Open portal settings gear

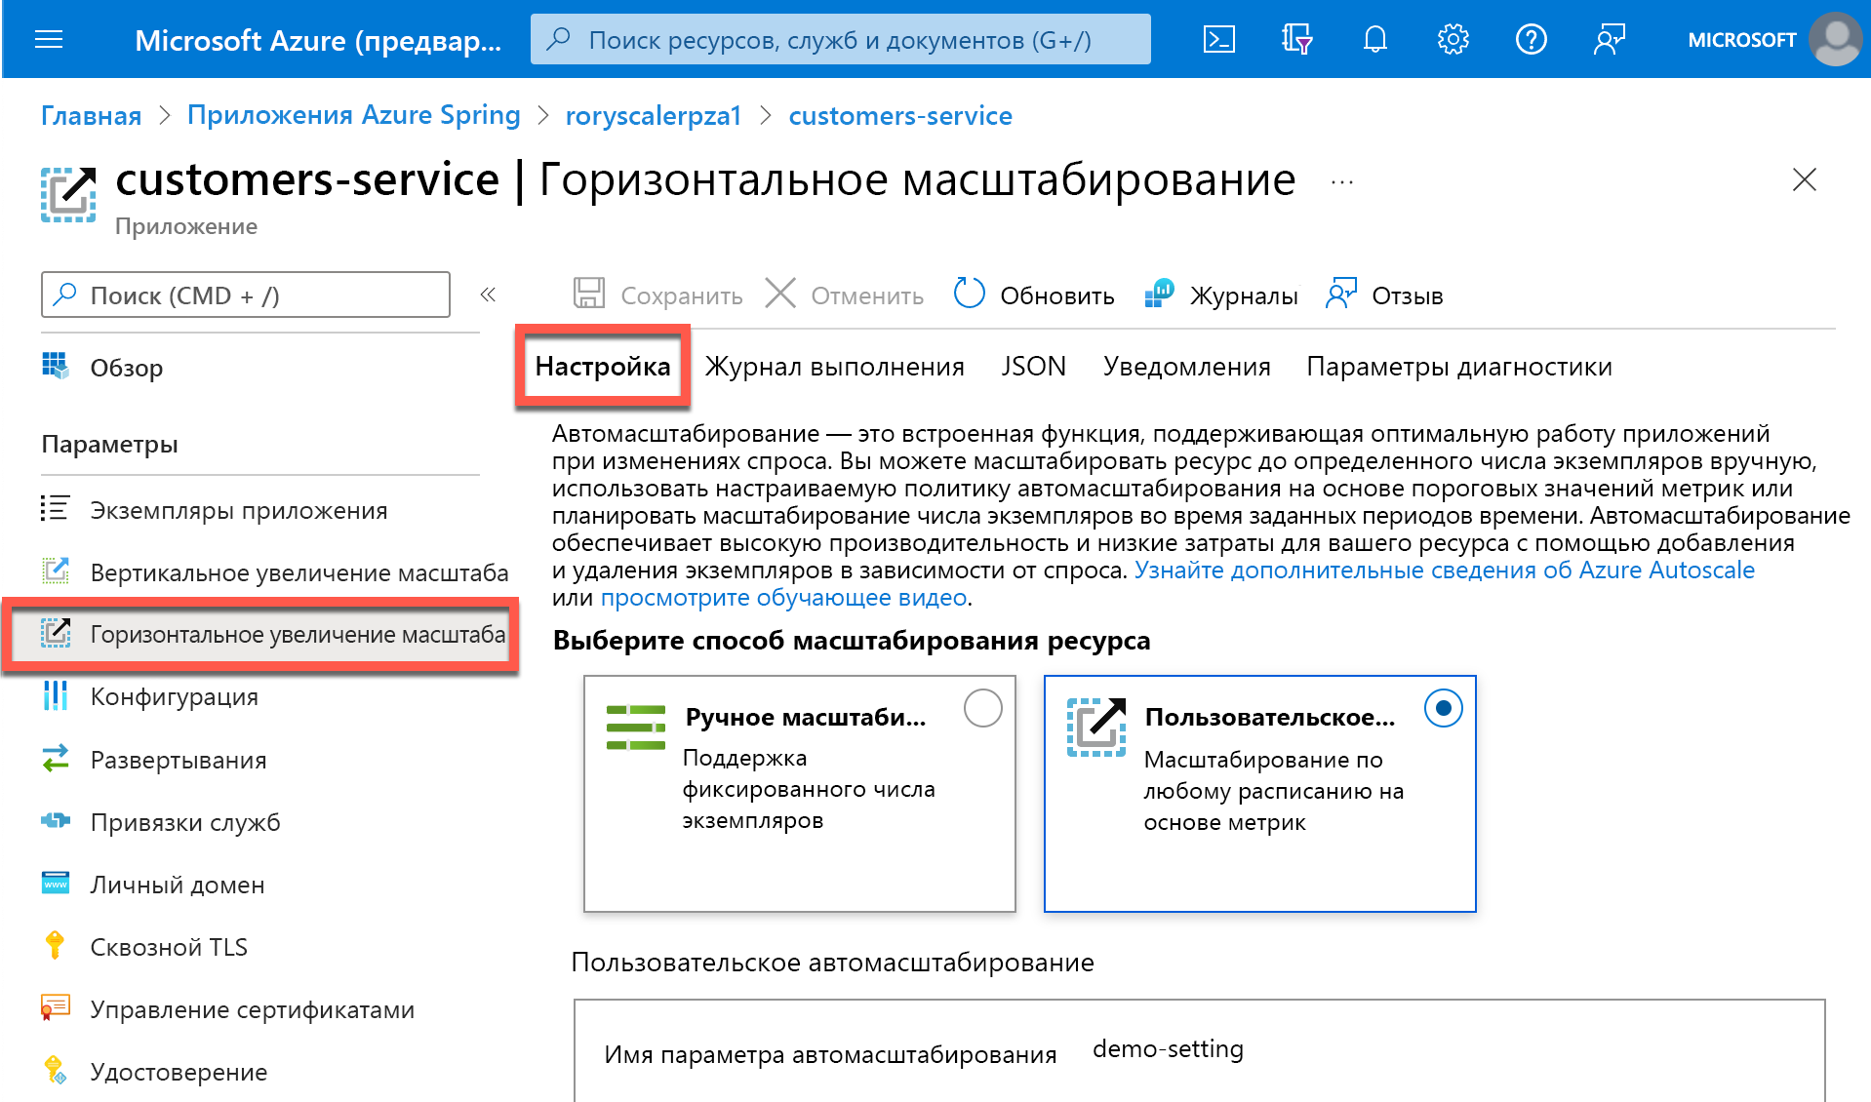click(x=1453, y=40)
